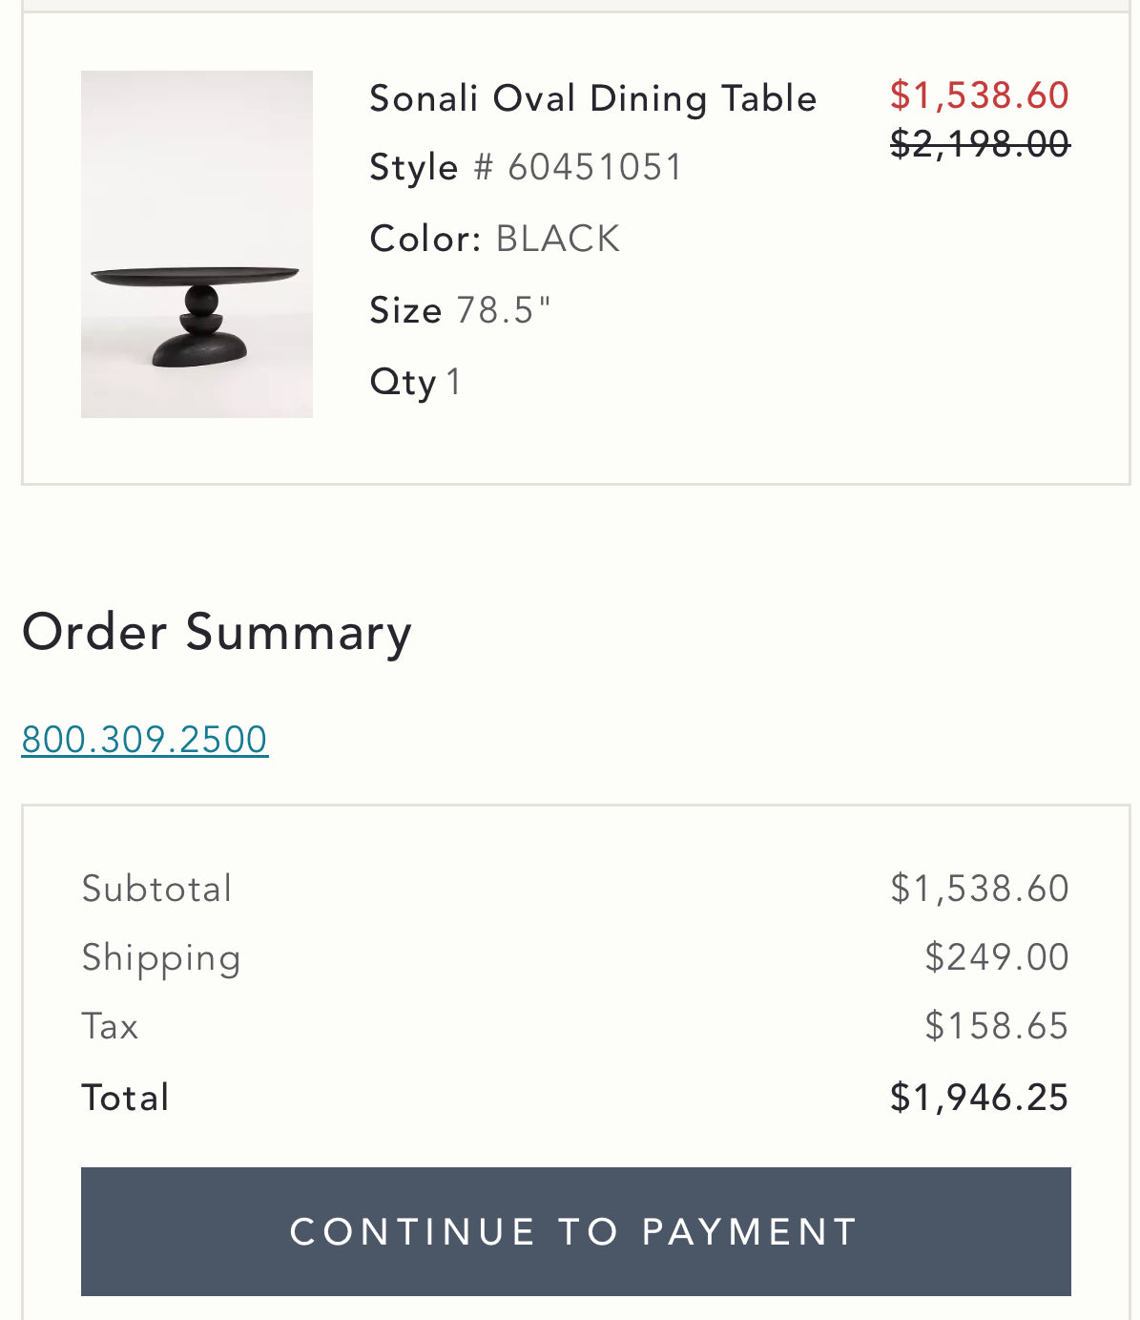This screenshot has width=1140, height=1320.
Task: Click the Shipping label
Action: (161, 957)
